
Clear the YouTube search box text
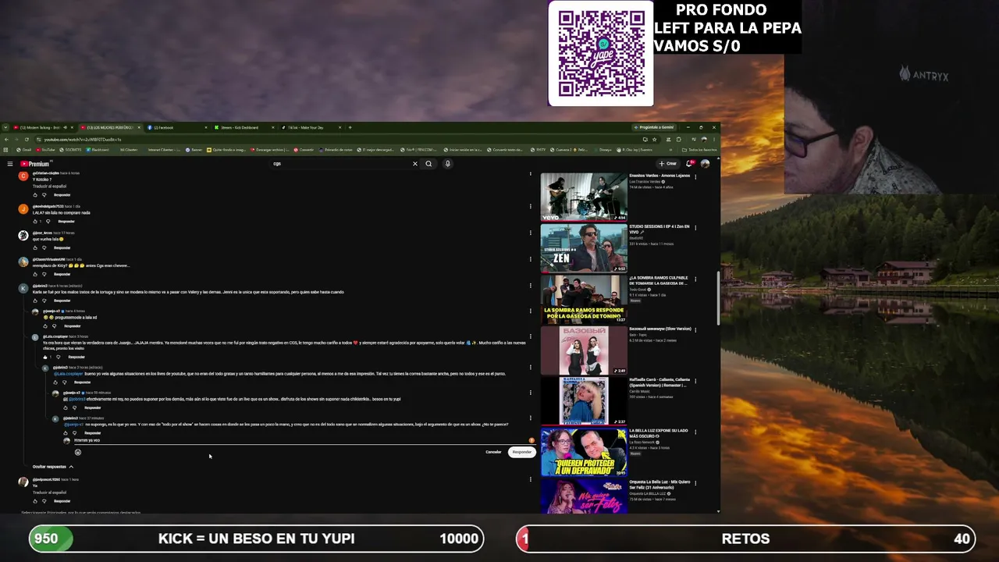click(x=415, y=164)
